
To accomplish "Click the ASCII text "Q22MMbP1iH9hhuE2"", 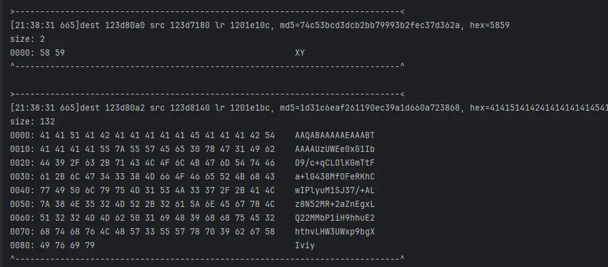I will pyautogui.click(x=335, y=218).
